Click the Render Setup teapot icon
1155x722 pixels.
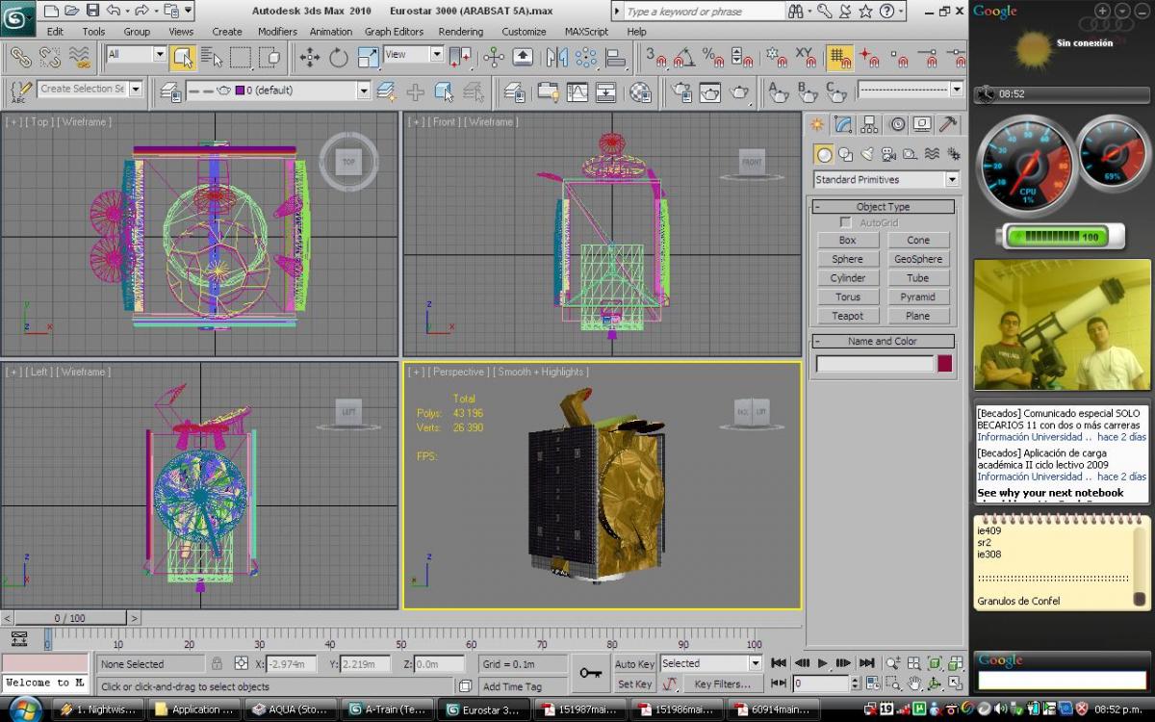point(681,92)
